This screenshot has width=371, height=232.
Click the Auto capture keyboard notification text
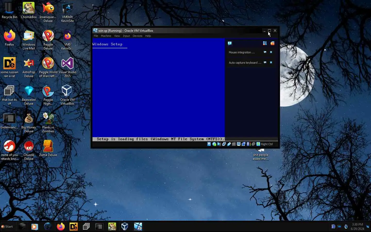[245, 63]
